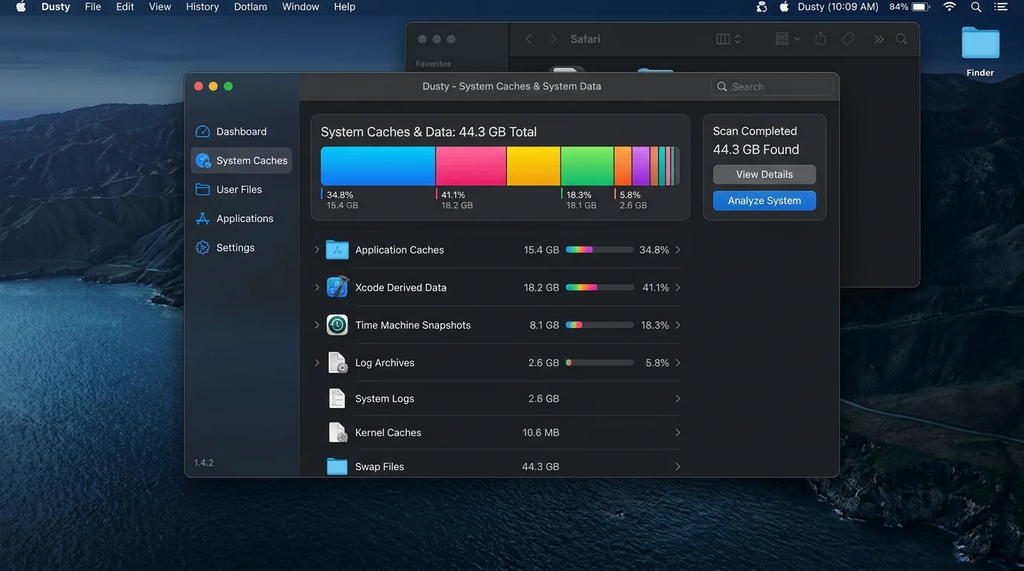The image size is (1024, 571).
Task: Click the speech-bubble status icon in menu bar
Action: pos(761,7)
